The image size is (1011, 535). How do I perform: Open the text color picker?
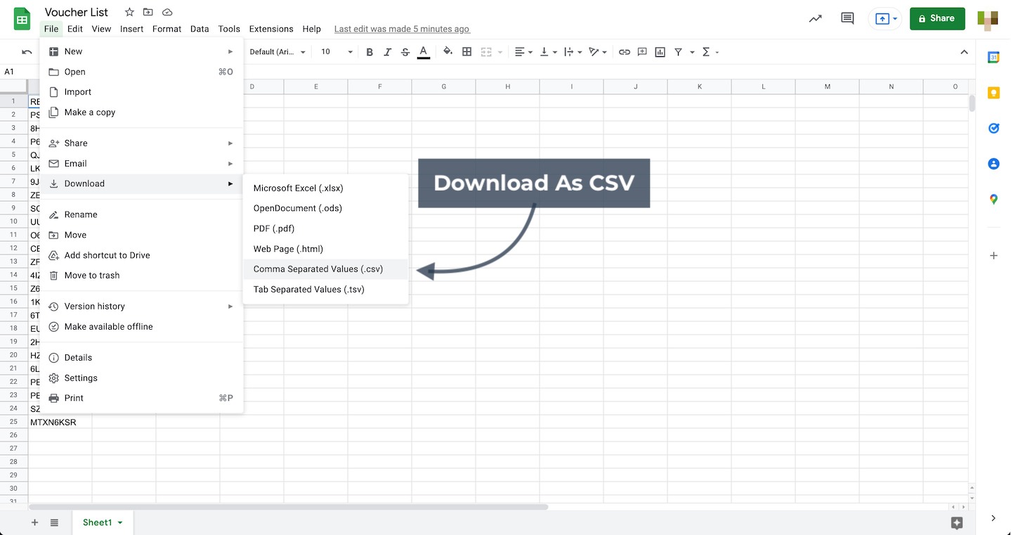[423, 52]
